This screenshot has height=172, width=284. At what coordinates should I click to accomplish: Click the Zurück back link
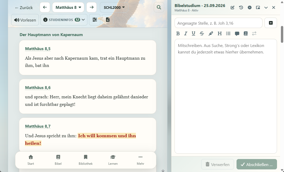[x=24, y=8]
